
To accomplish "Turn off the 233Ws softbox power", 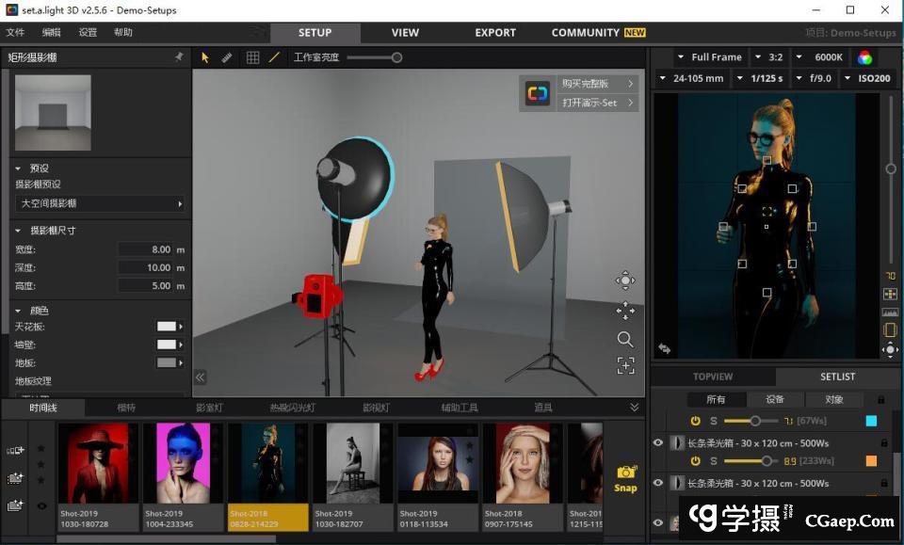I will point(695,461).
